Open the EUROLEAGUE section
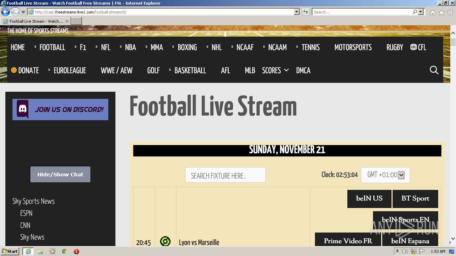 click(70, 70)
